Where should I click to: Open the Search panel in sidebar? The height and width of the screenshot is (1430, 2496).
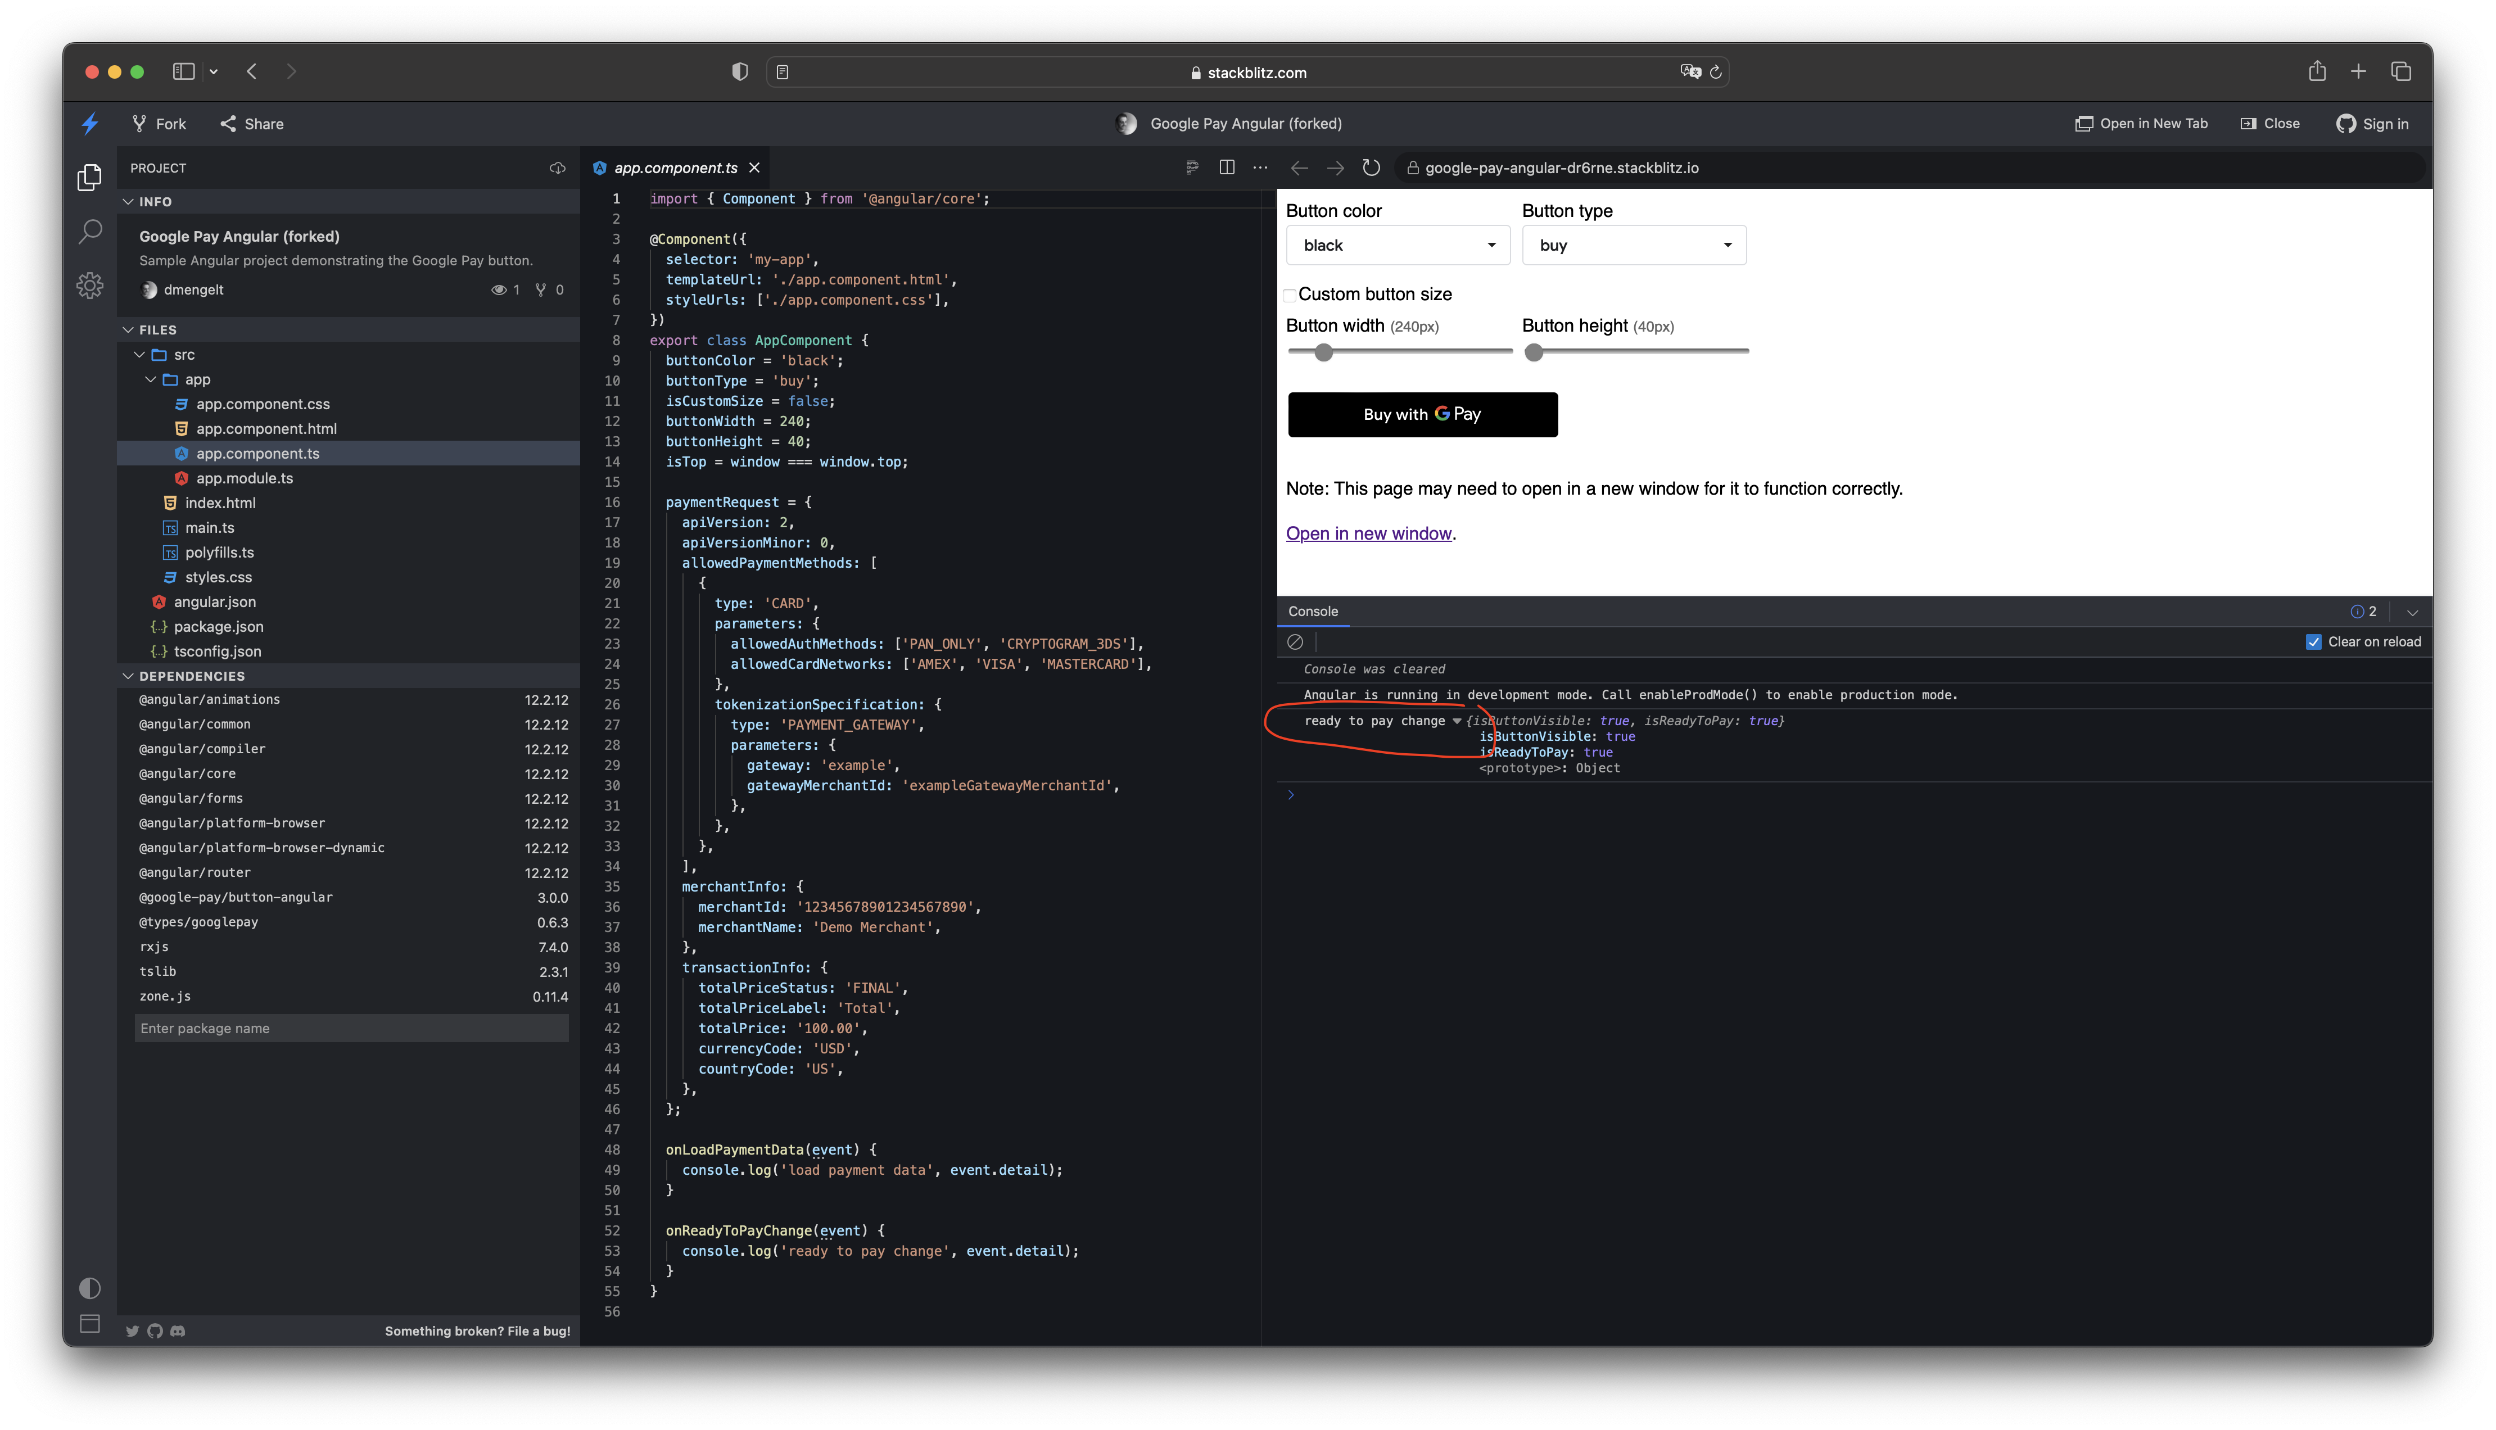[89, 232]
